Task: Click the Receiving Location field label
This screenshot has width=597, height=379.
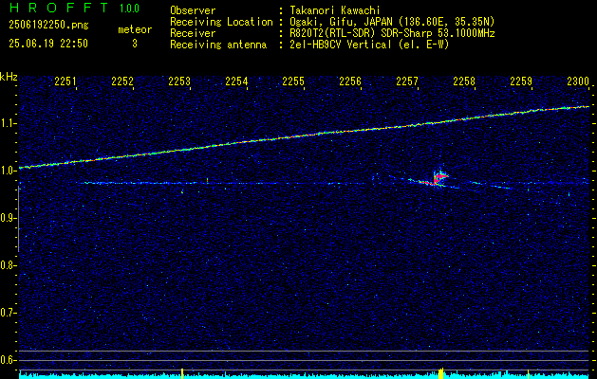Action: point(221,22)
